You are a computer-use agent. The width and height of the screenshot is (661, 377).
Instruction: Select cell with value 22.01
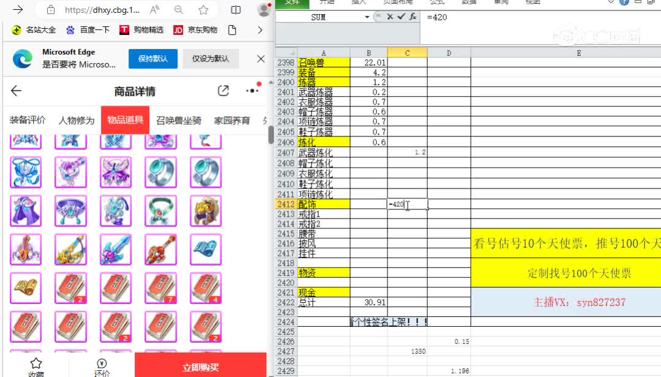pyautogui.click(x=368, y=62)
